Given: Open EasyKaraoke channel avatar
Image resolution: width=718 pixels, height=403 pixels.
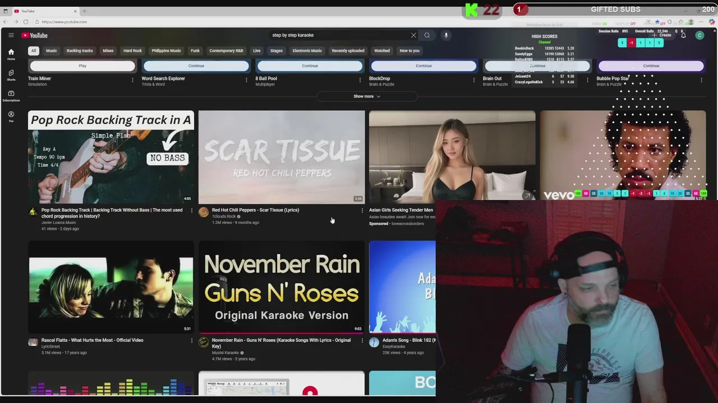Looking at the screenshot, I should coord(374,342).
